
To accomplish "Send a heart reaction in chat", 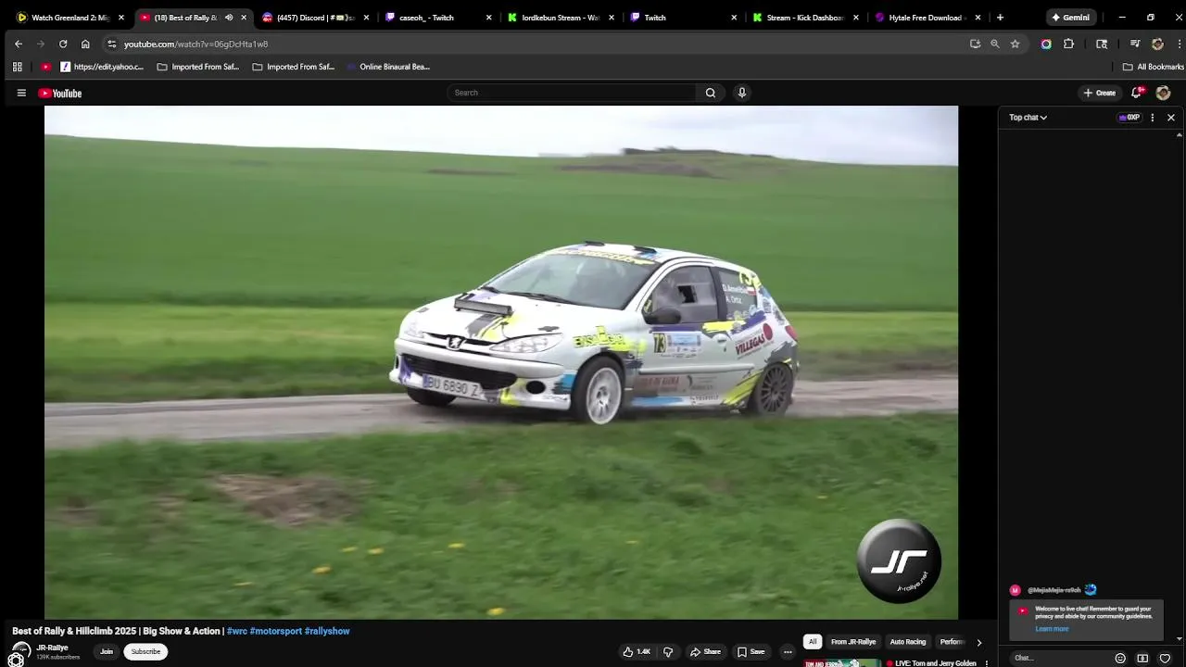I will (x=1166, y=658).
